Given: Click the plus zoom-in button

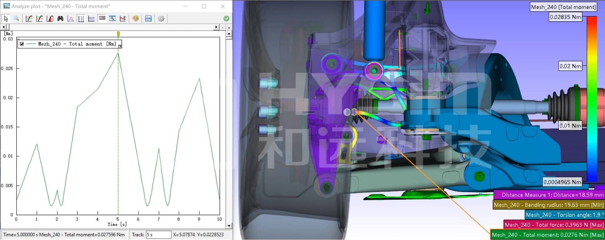Looking at the screenshot, I should click(x=229, y=27).
